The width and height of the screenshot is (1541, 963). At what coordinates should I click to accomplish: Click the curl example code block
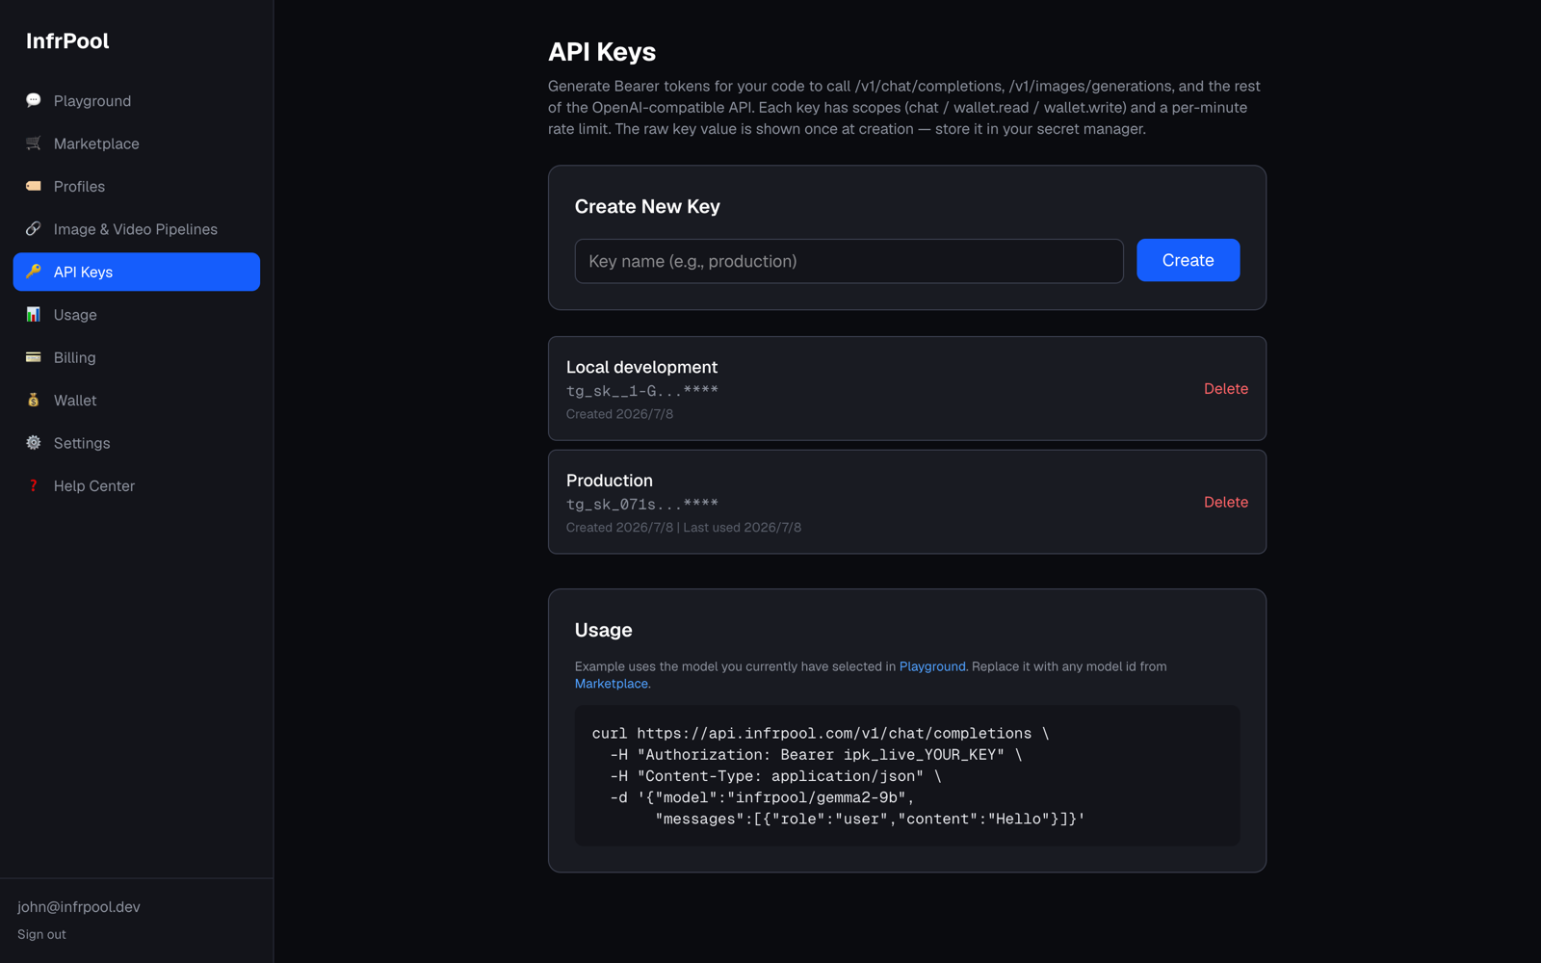click(907, 776)
